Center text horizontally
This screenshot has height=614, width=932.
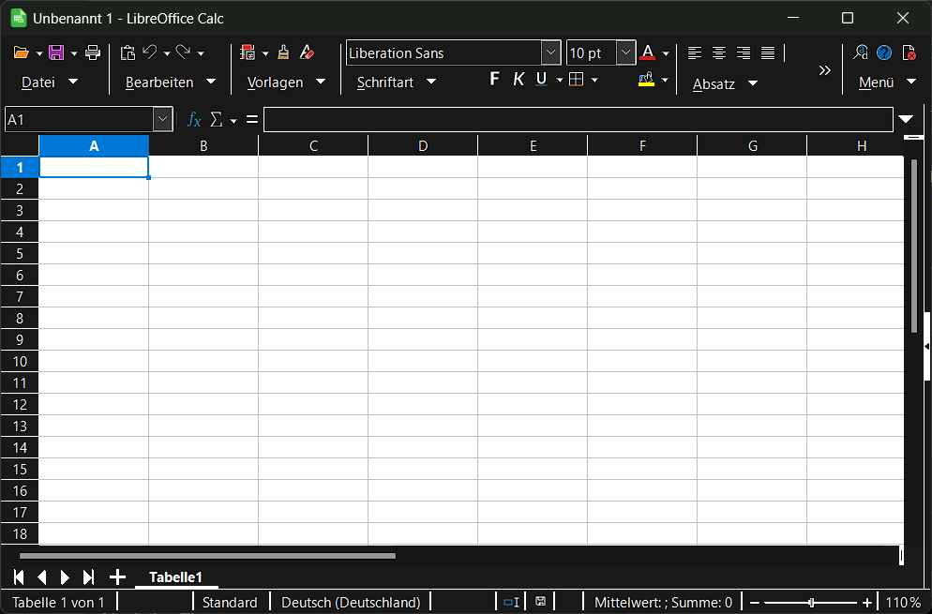(x=718, y=52)
